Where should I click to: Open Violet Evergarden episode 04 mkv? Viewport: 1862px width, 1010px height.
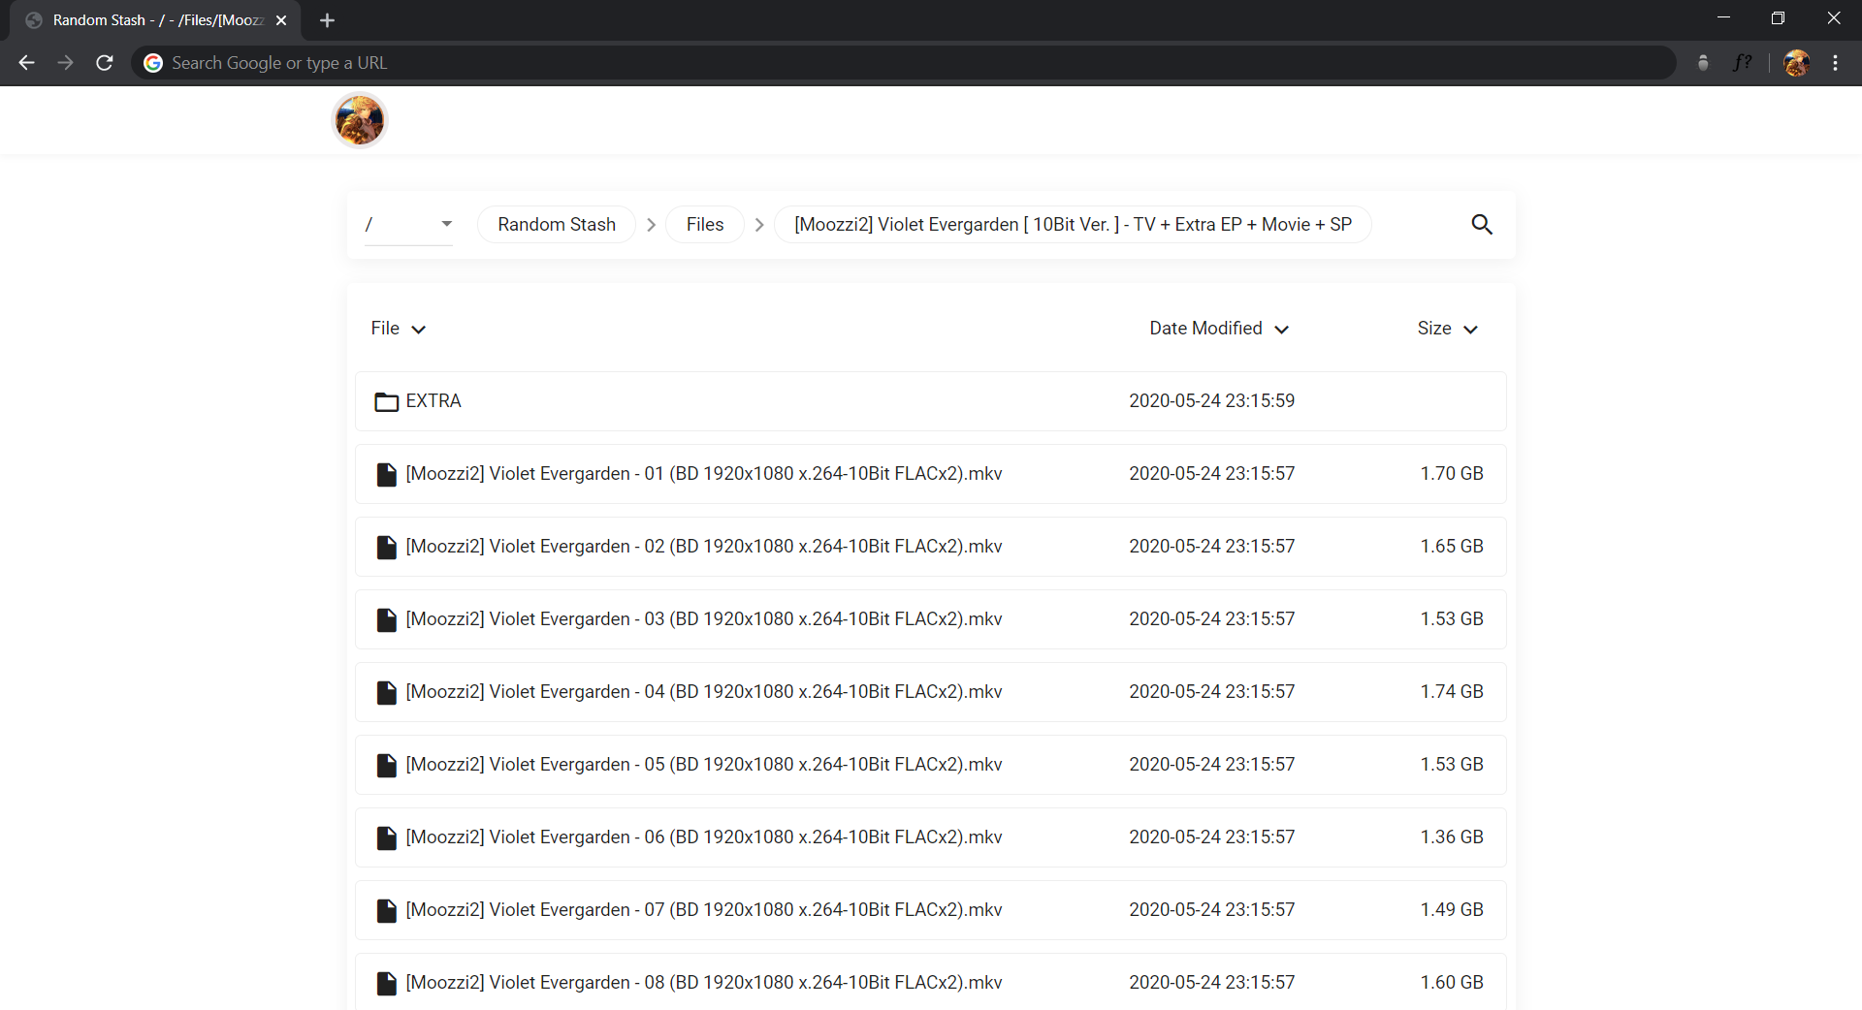pyautogui.click(x=931, y=692)
